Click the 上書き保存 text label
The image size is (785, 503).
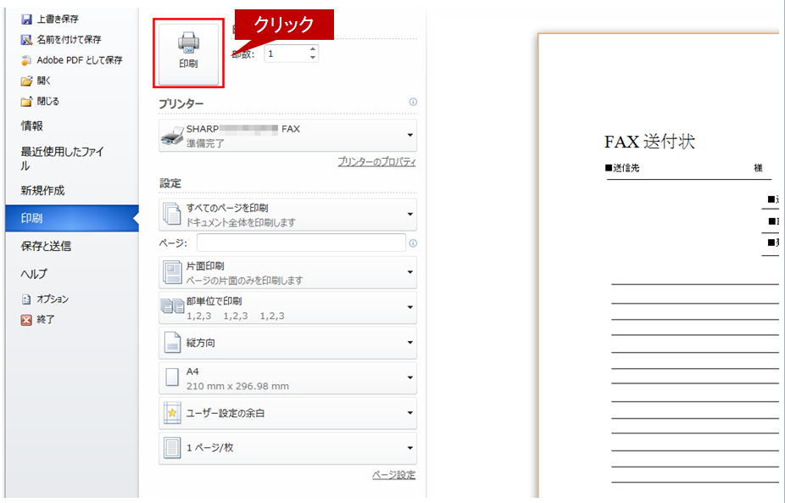coord(58,20)
